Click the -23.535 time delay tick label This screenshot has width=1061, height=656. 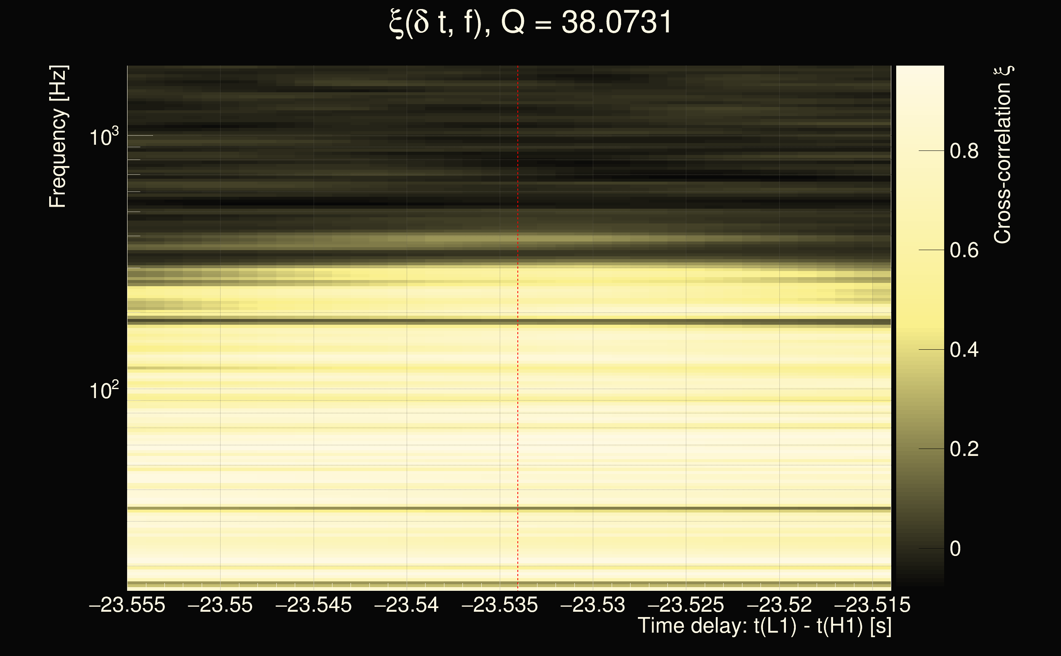click(500, 605)
